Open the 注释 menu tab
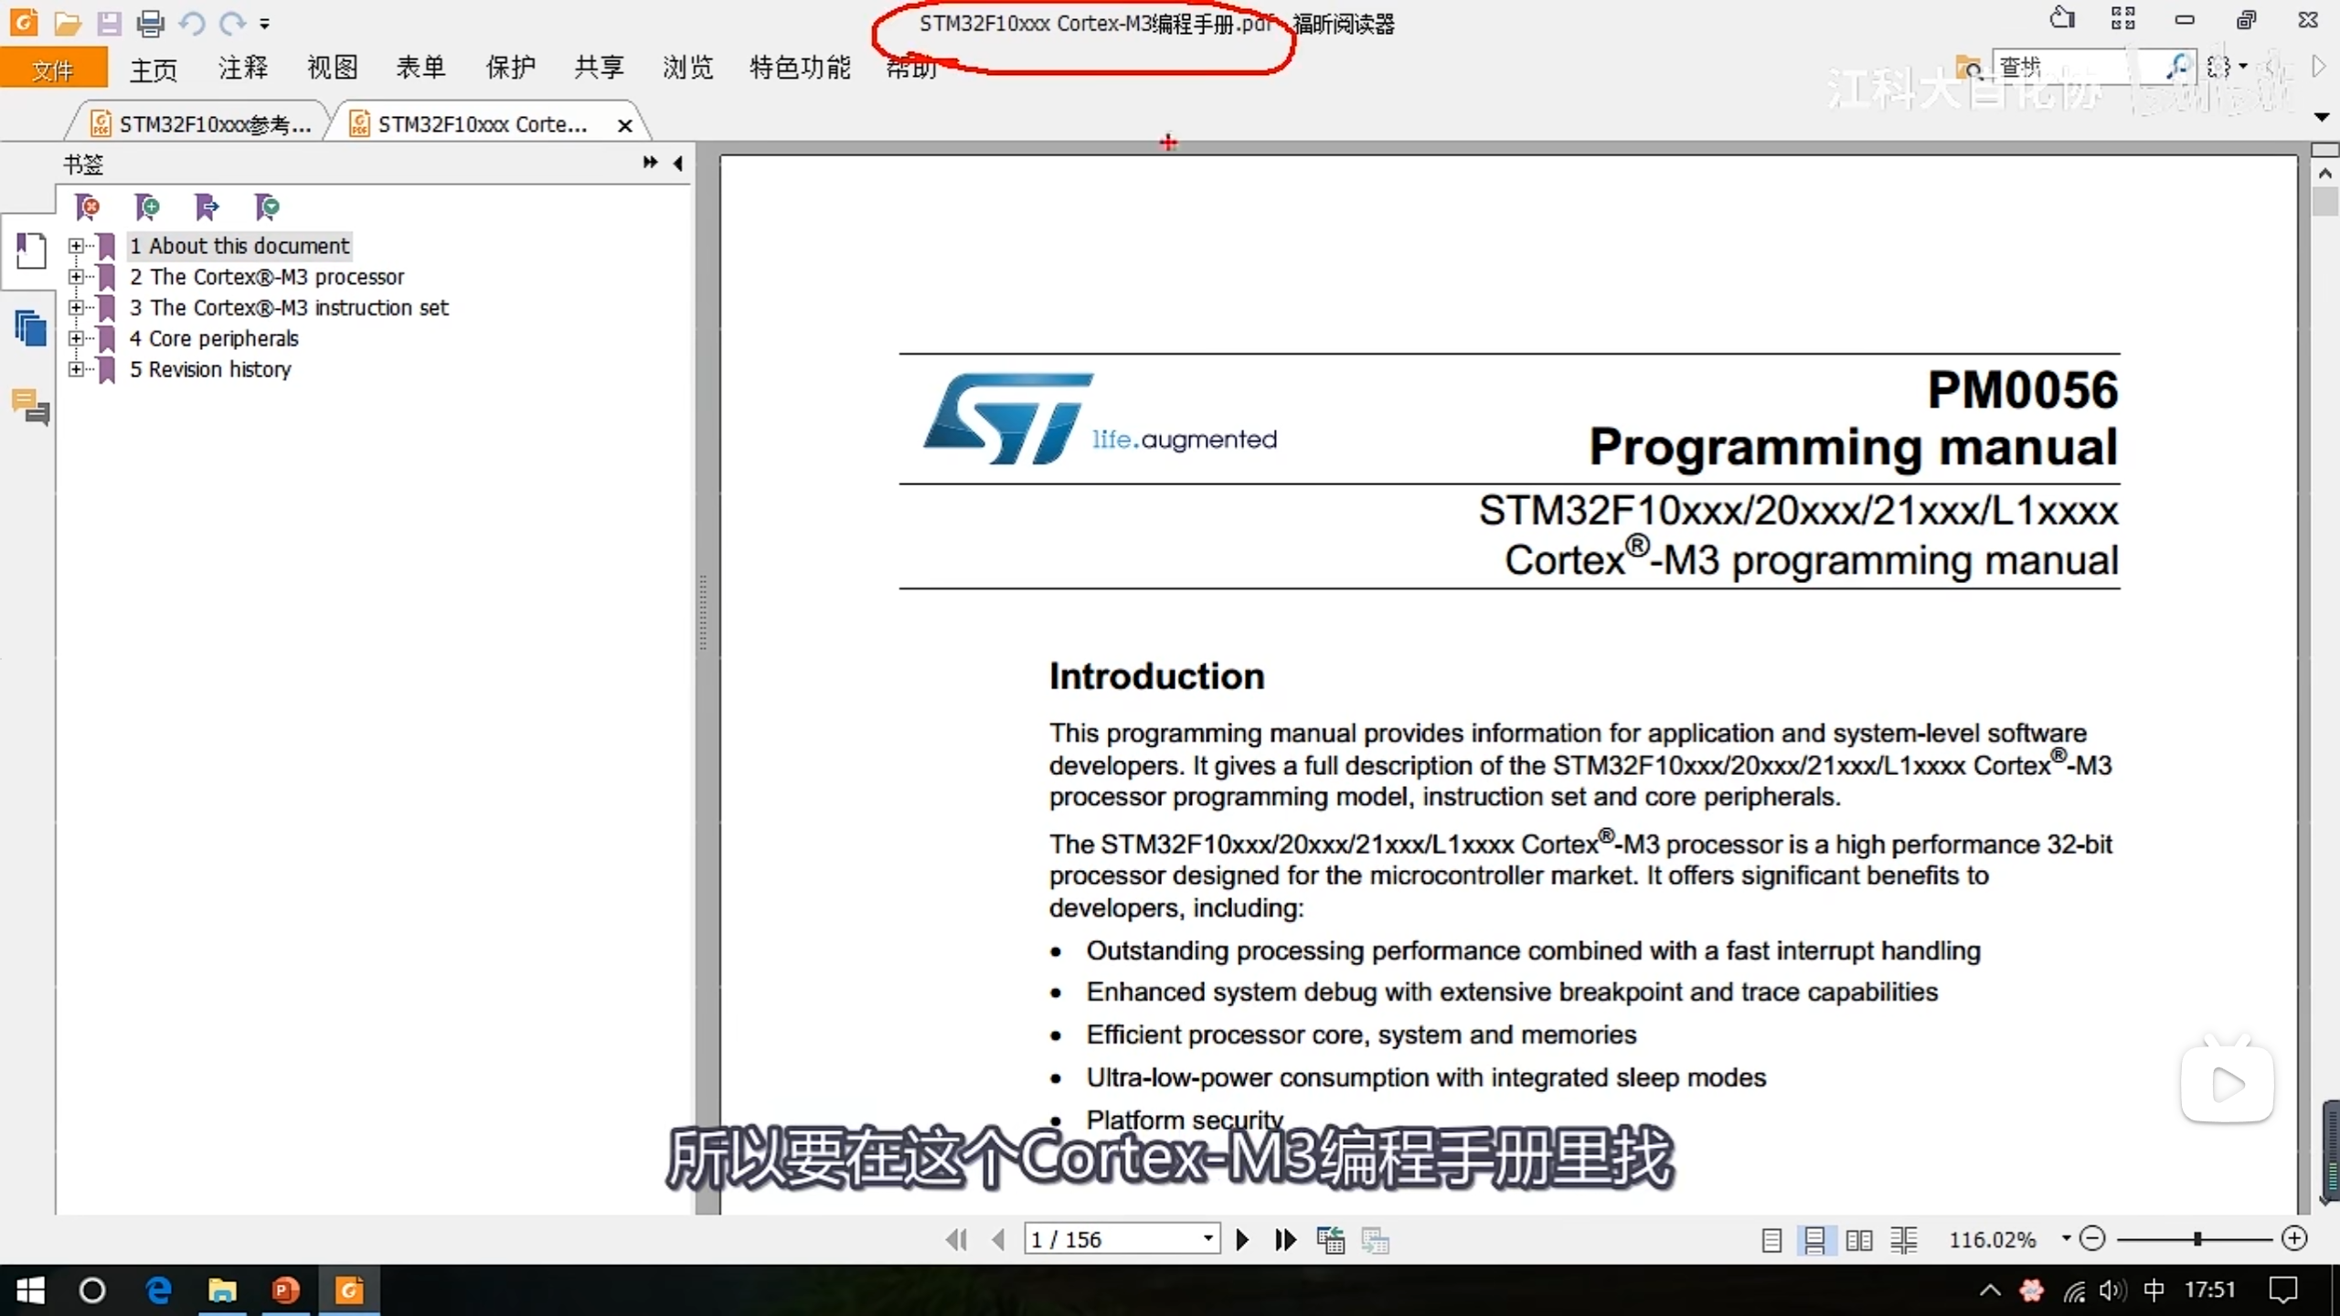This screenshot has height=1316, width=2340. 242,68
